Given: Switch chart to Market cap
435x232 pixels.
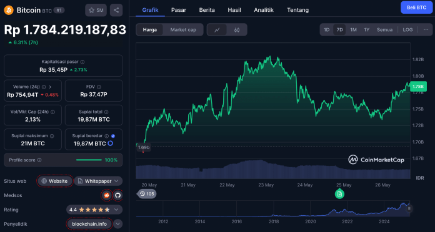Looking at the screenshot, I should pyautogui.click(x=183, y=29).
